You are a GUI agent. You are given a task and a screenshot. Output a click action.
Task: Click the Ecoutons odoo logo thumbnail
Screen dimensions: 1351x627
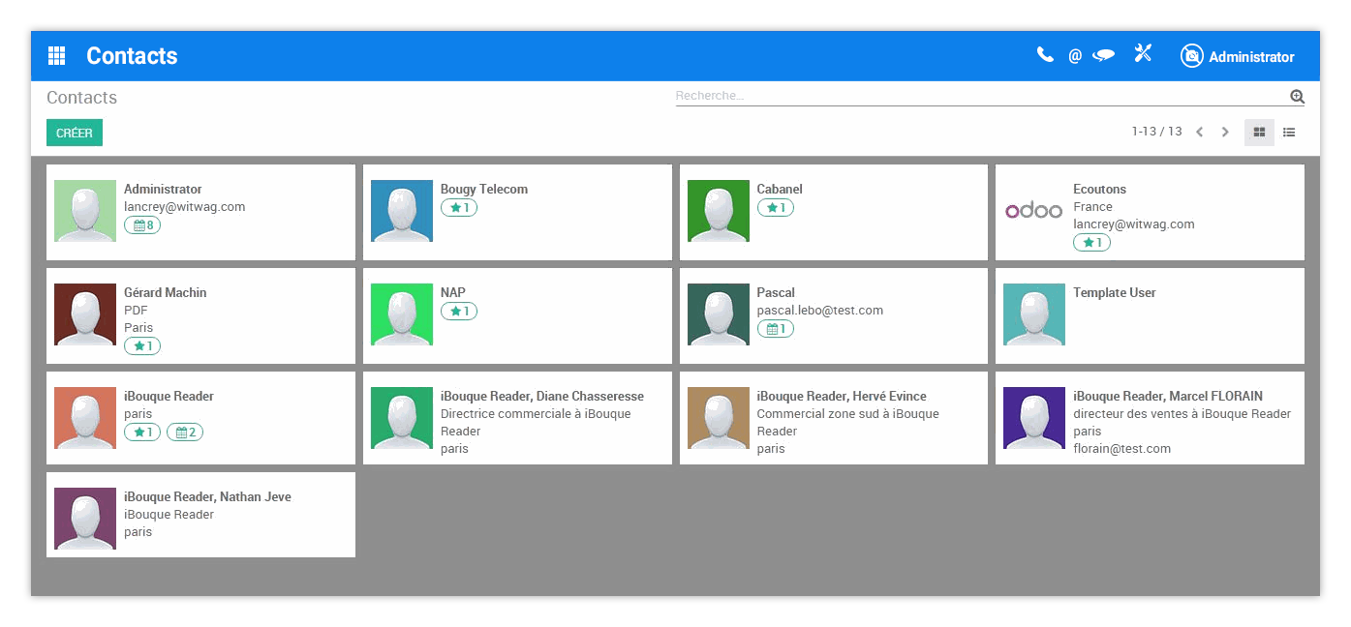(x=1033, y=210)
